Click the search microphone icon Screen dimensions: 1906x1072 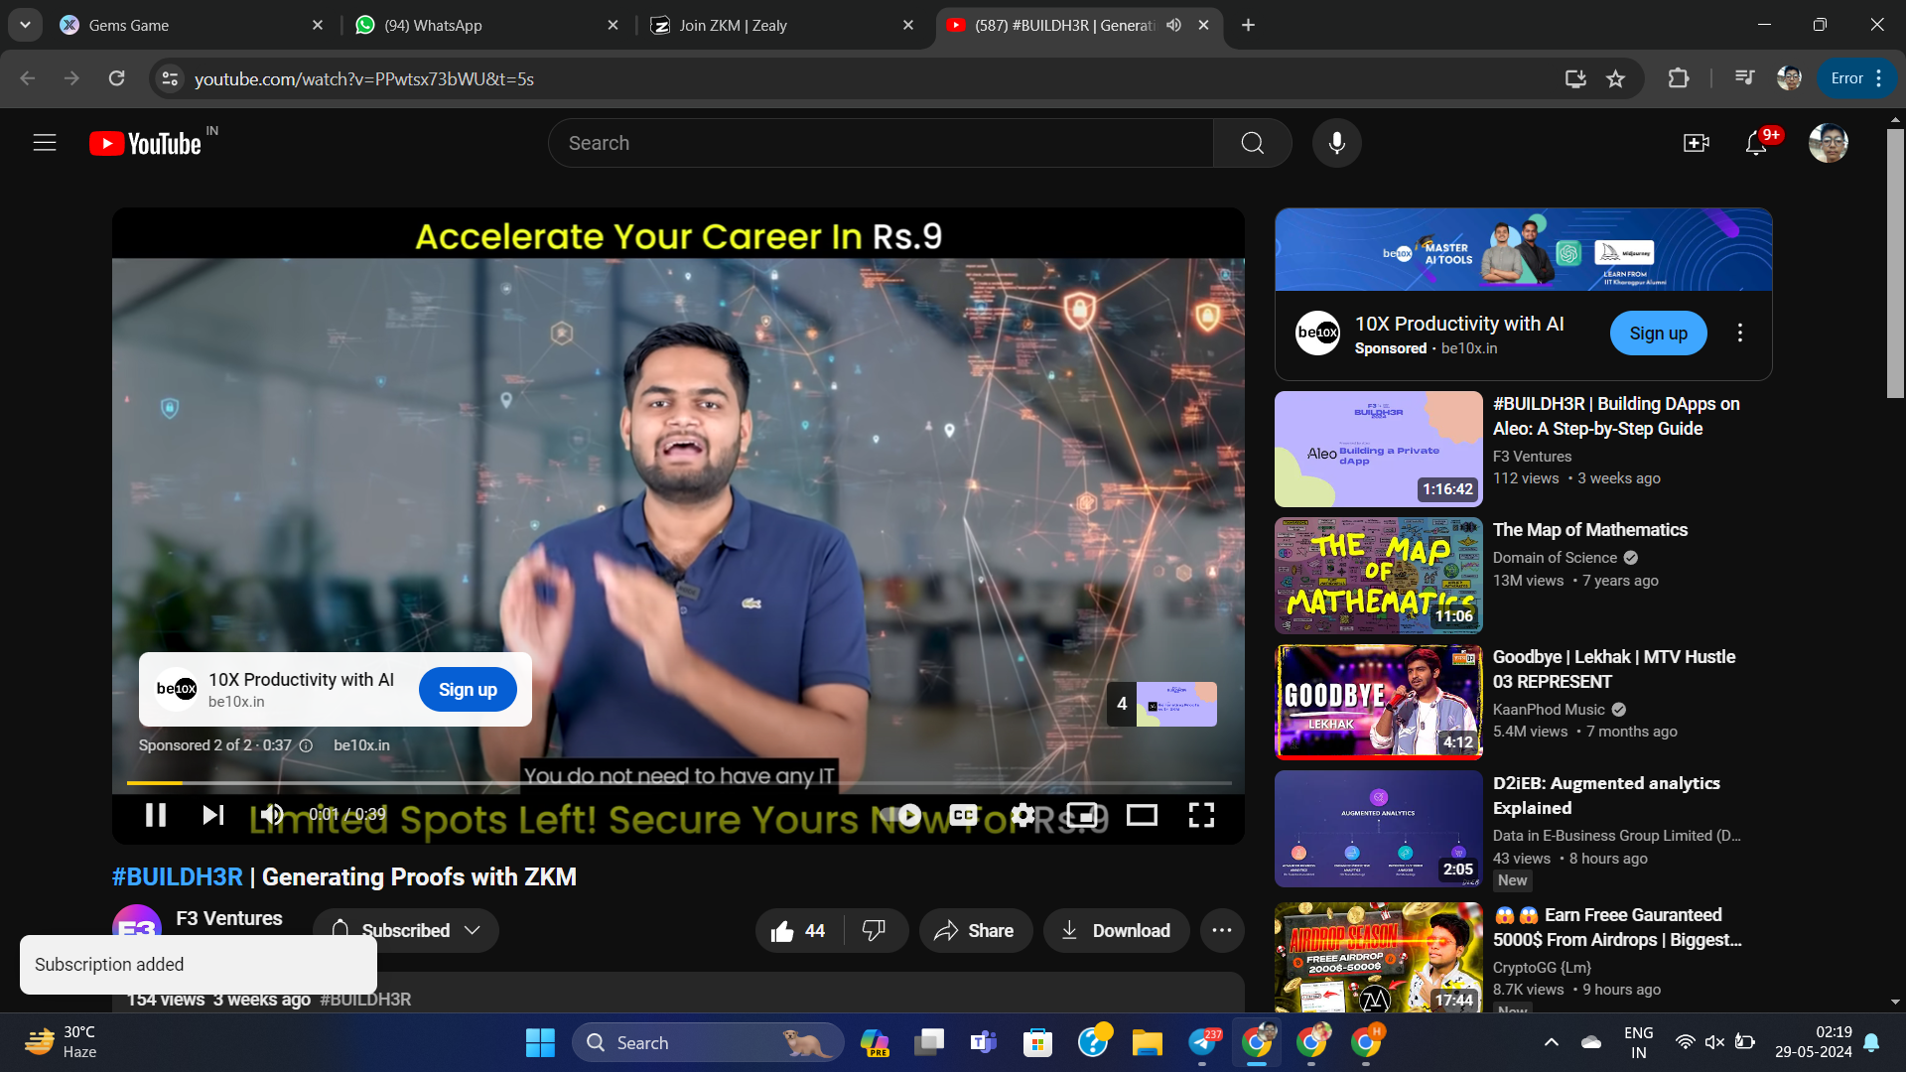tap(1336, 143)
